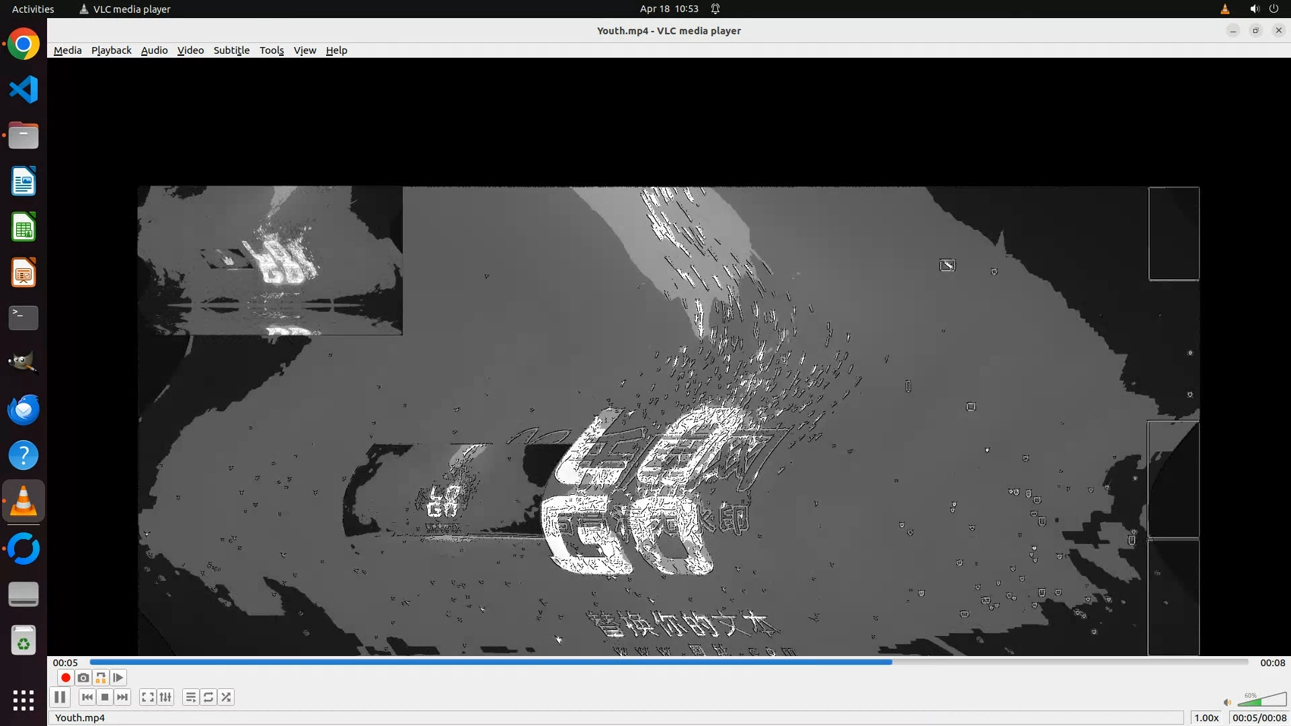The image size is (1291, 726).
Task: Skip to previous media track
Action: [87, 697]
